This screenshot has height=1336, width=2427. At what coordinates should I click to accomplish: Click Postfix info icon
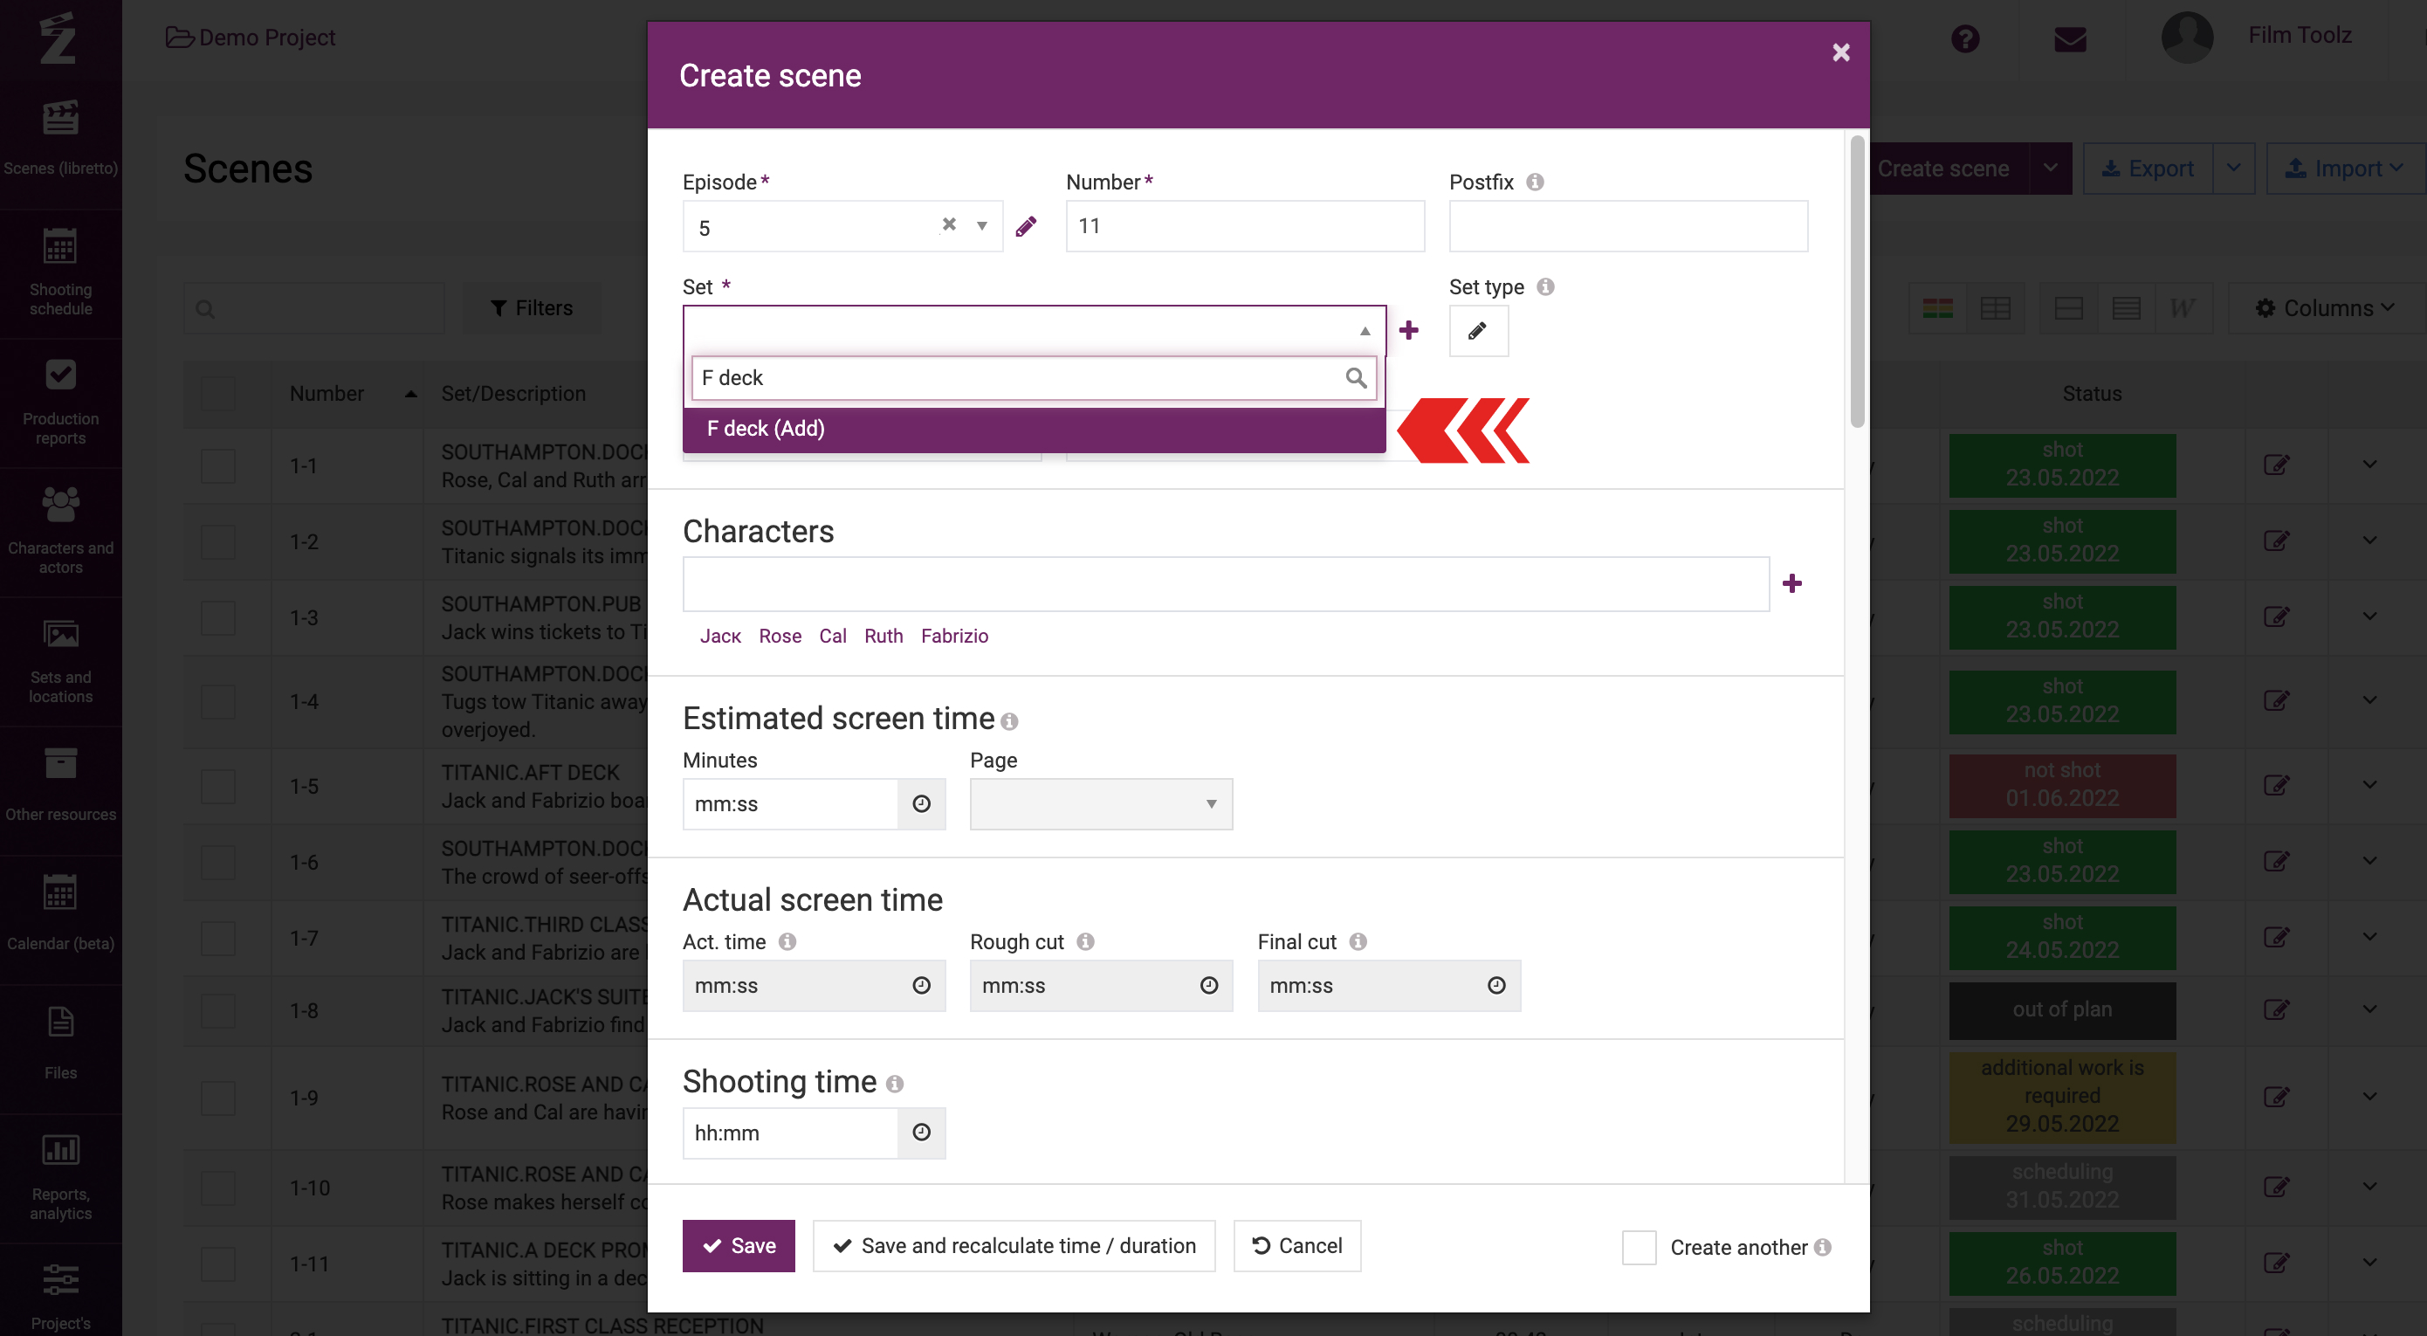tap(1535, 182)
